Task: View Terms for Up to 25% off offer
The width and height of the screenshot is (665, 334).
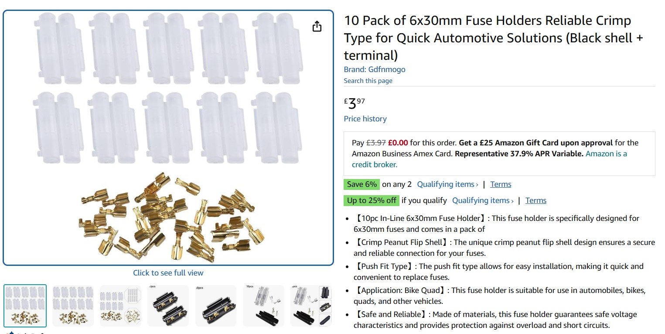Action: (x=536, y=200)
